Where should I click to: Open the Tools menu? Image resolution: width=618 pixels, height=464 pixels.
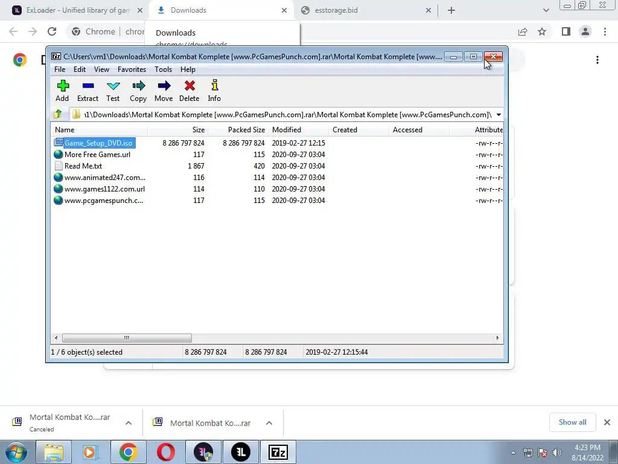tap(163, 69)
